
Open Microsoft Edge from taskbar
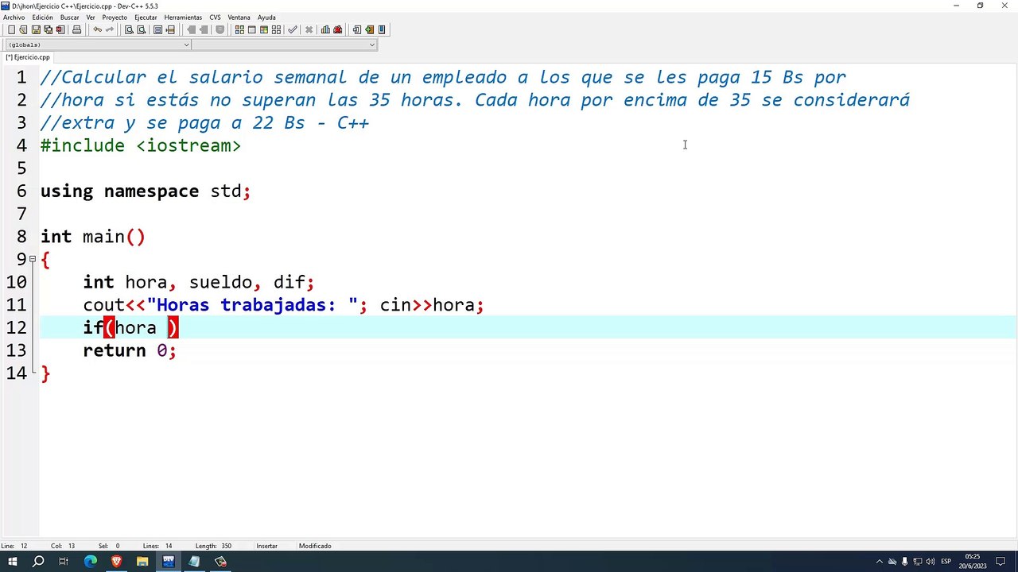coord(90,562)
